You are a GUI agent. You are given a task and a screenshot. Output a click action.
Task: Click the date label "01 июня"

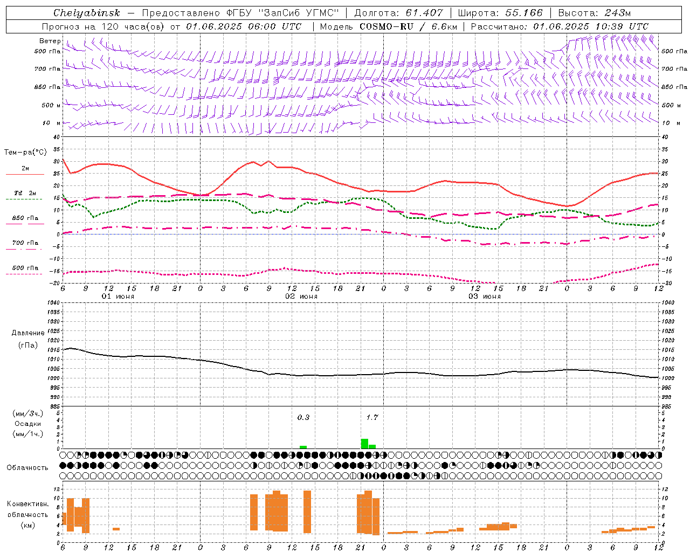pos(118,296)
